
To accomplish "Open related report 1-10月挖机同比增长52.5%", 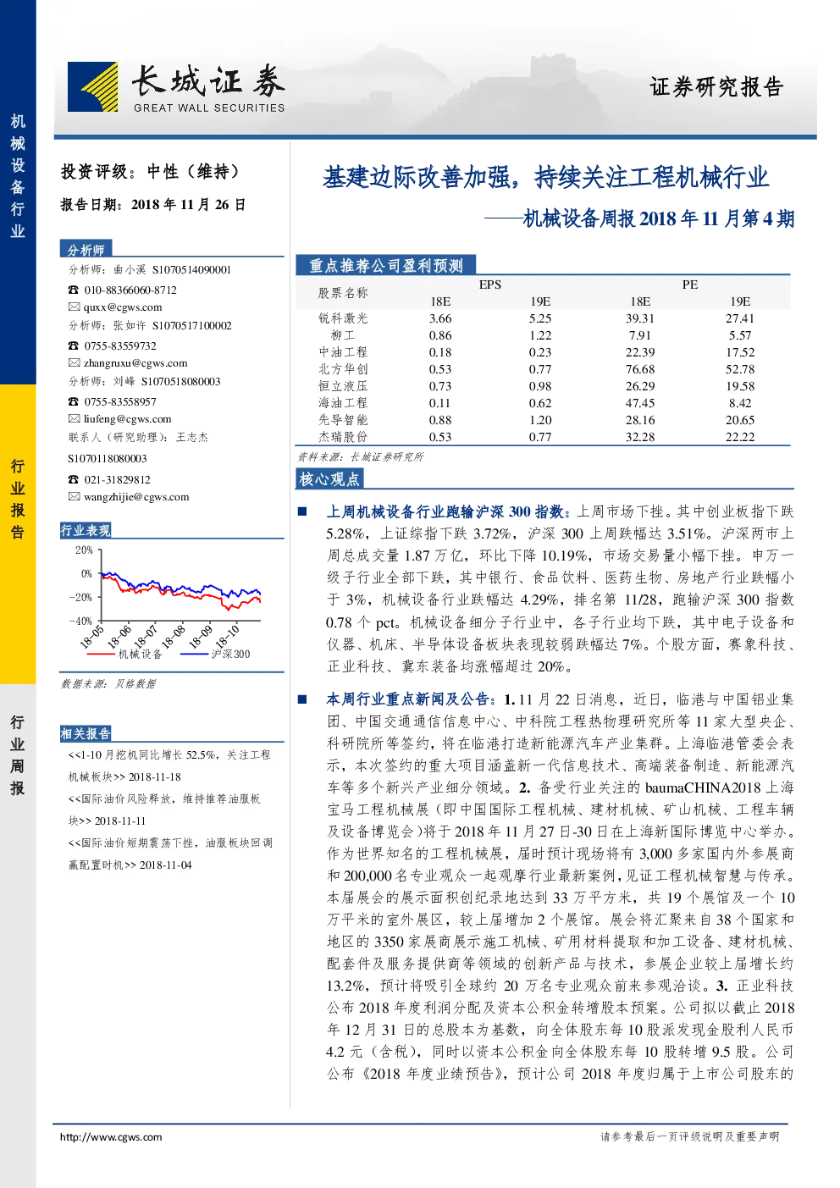I will tap(169, 765).
